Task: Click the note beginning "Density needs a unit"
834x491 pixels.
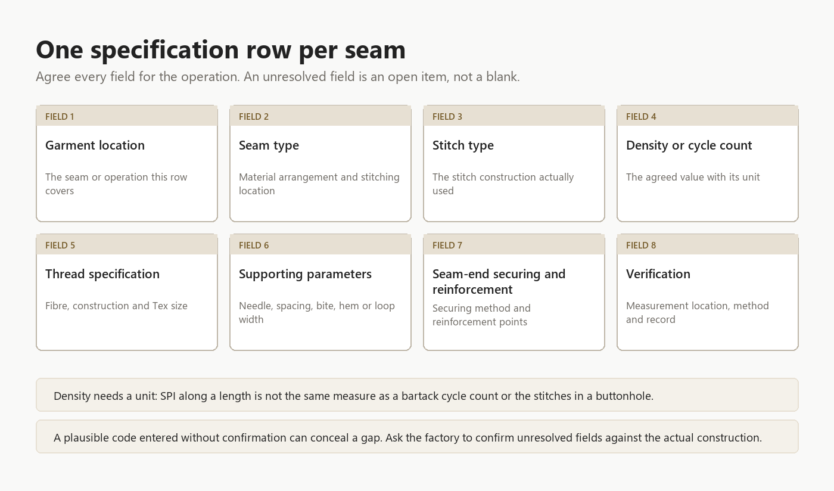Action: [417, 395]
